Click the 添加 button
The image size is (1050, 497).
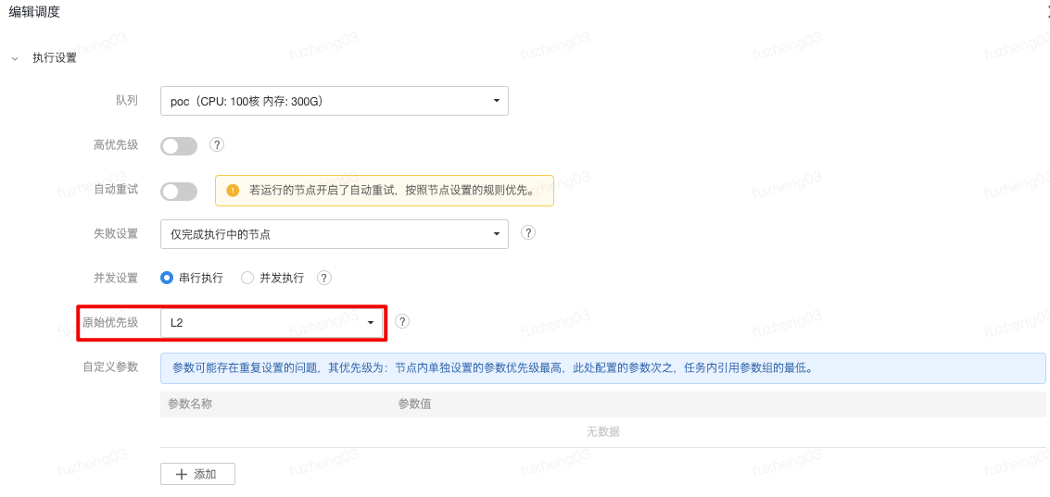[197, 474]
